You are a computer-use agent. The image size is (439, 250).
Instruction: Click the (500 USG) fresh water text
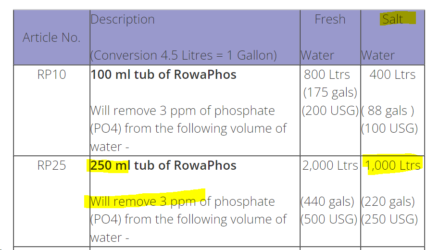(329, 220)
